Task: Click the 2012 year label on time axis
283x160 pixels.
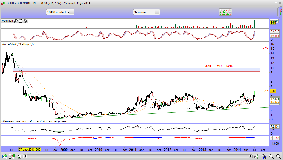Action: coord(167,150)
